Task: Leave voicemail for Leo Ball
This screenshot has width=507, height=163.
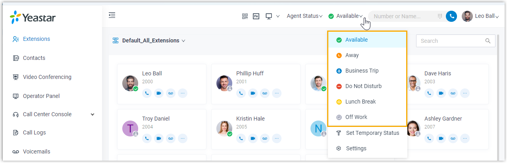Action: 171,93
